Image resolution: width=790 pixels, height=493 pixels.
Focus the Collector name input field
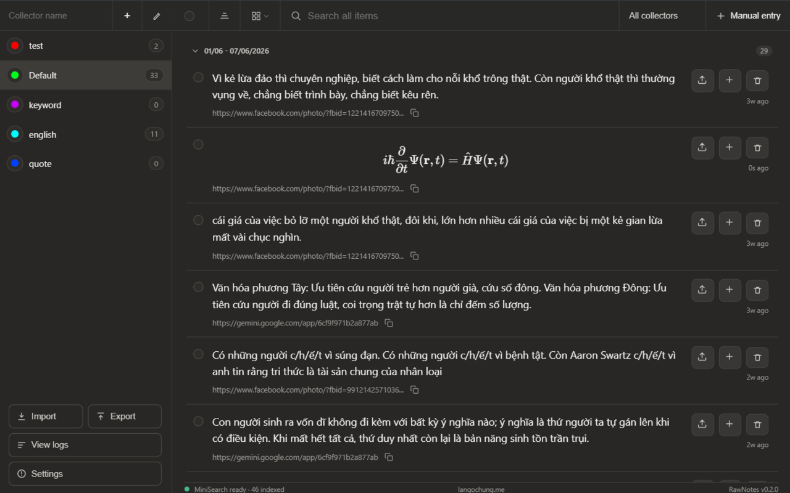point(56,15)
